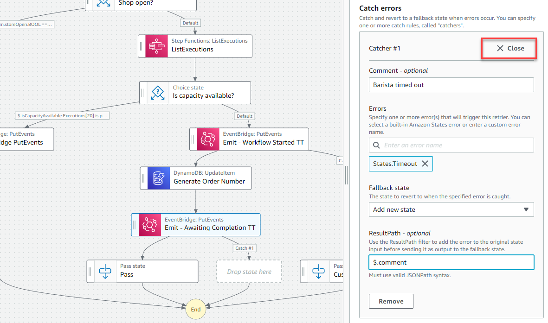The height and width of the screenshot is (323, 548).
Task: Click the Default label below Is capacity available
Action: tap(245, 116)
